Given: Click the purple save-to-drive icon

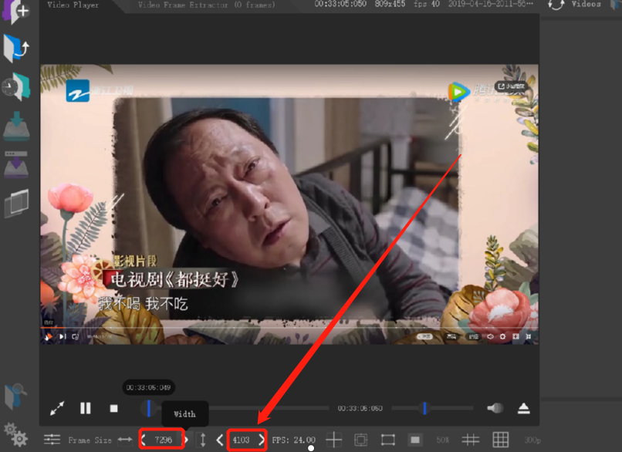Looking at the screenshot, I should tap(16, 164).
